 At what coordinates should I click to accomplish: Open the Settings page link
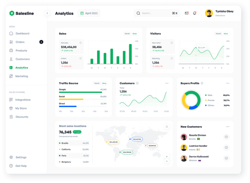coord(21,157)
